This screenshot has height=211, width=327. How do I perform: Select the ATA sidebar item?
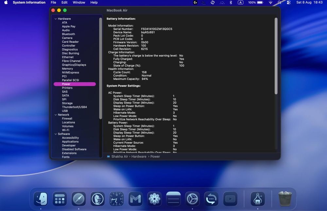click(64, 23)
